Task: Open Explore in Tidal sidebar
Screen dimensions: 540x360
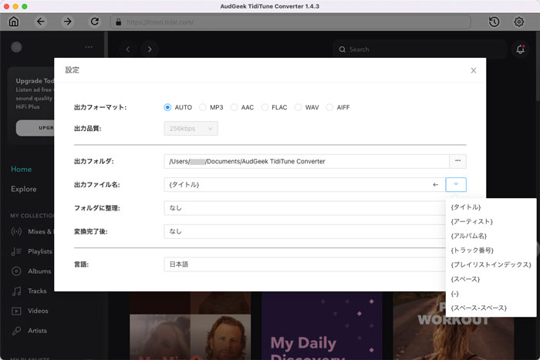Action: tap(23, 189)
